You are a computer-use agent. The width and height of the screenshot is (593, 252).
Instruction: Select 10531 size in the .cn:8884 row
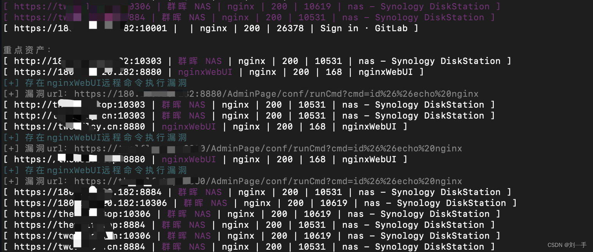tap(312, 247)
